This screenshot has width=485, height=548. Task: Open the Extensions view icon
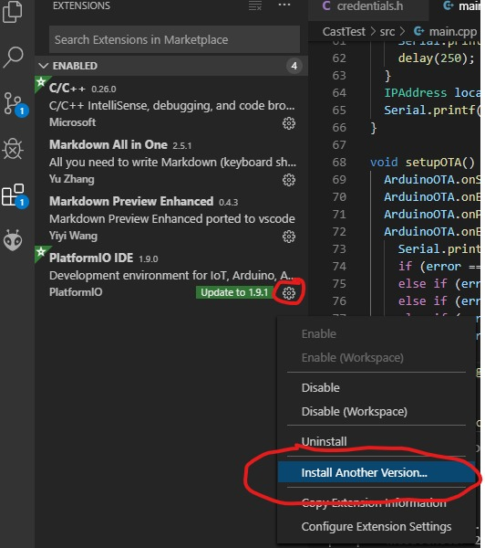[x=15, y=195]
